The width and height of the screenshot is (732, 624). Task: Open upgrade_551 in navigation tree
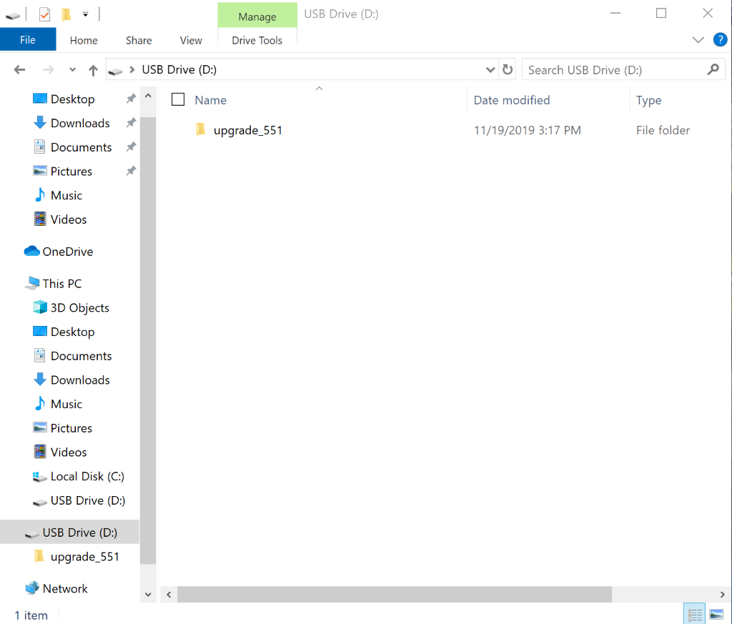tap(84, 557)
